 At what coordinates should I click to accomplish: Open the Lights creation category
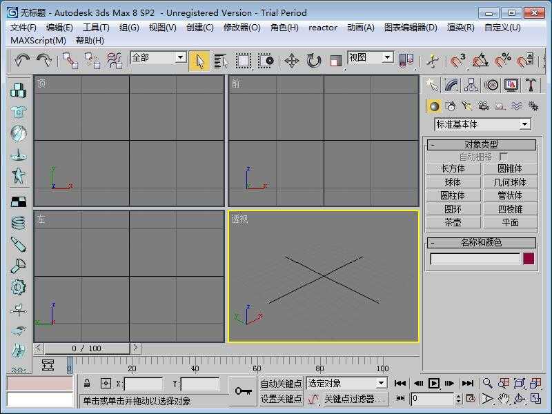click(468, 106)
